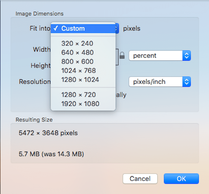Choose the 1024 × 768 preset

(79, 71)
